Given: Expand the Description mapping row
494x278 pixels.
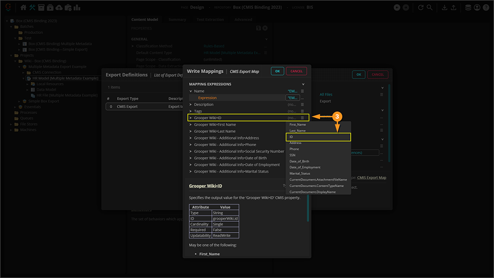Looking at the screenshot, I should 191,105.
